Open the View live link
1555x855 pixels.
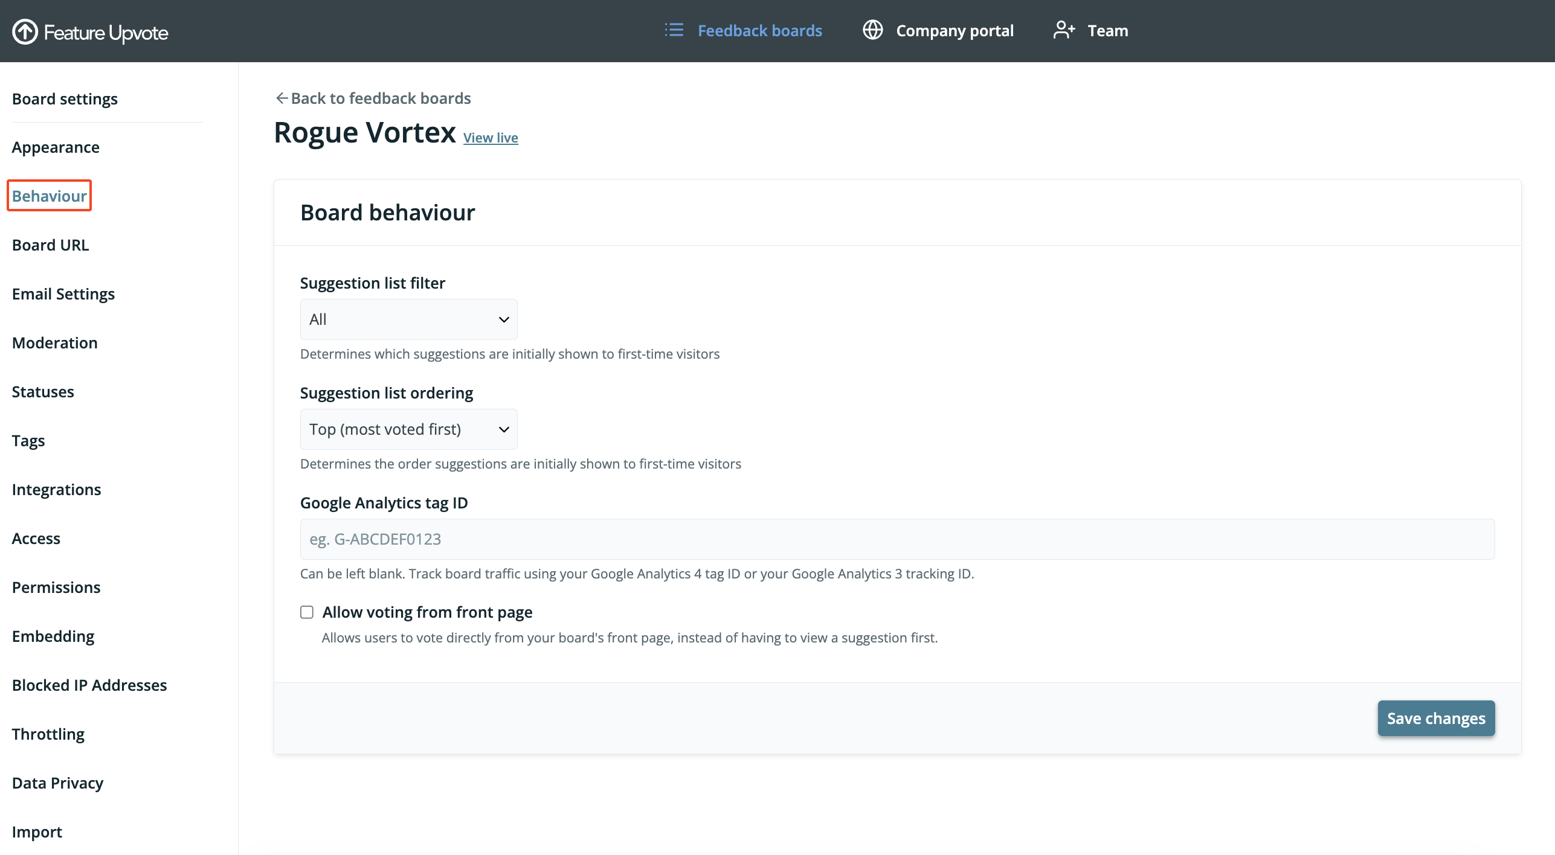(491, 138)
